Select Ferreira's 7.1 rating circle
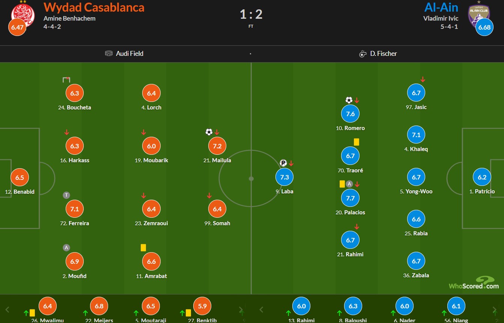504x323 pixels. [x=75, y=209]
